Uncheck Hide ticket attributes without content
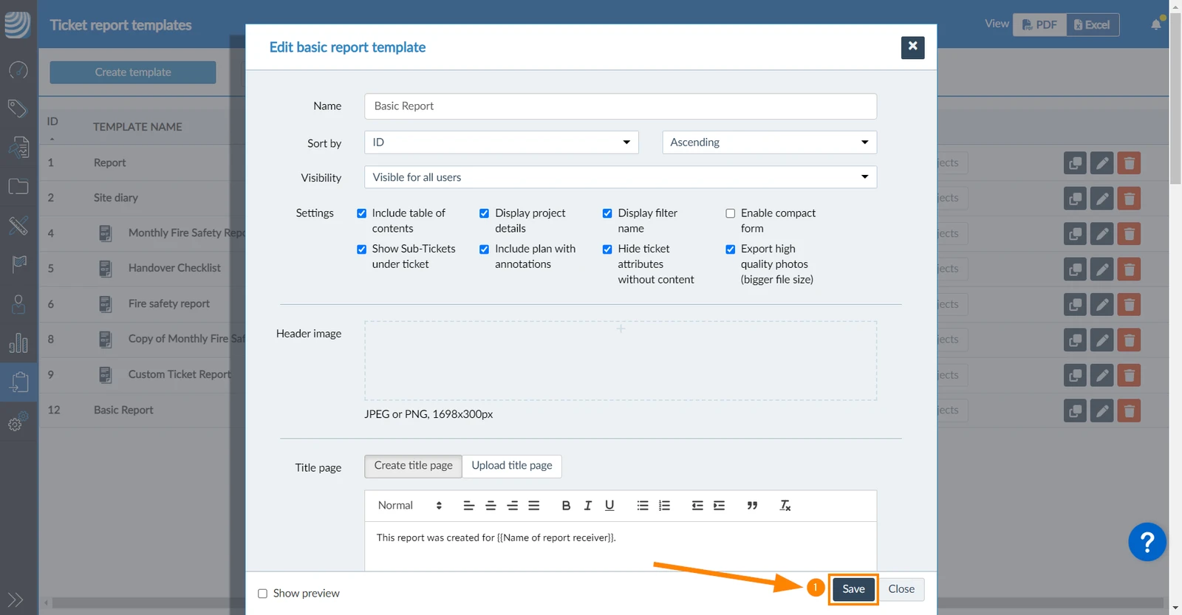Image resolution: width=1182 pixels, height=615 pixels. [607, 250]
